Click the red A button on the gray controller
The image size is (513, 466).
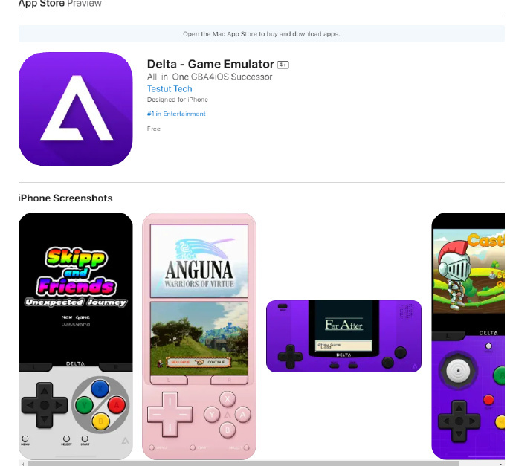coord(116,405)
